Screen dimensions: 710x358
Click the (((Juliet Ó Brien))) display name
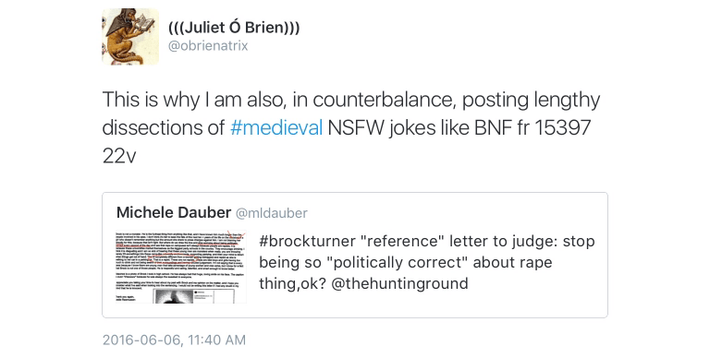pyautogui.click(x=234, y=28)
